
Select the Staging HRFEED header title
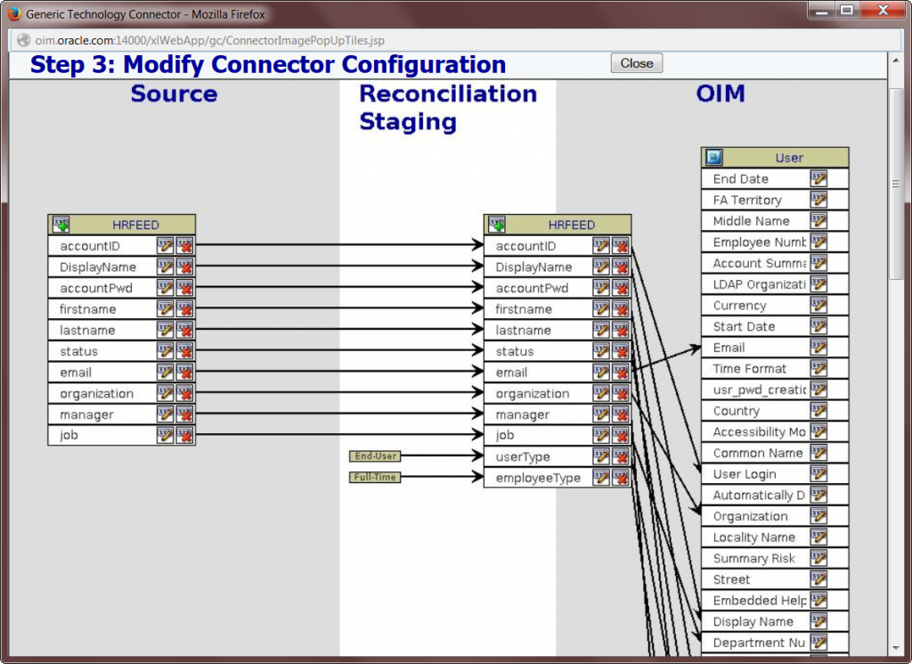point(571,225)
